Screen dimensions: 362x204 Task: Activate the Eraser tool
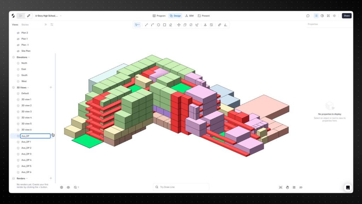pos(170,25)
